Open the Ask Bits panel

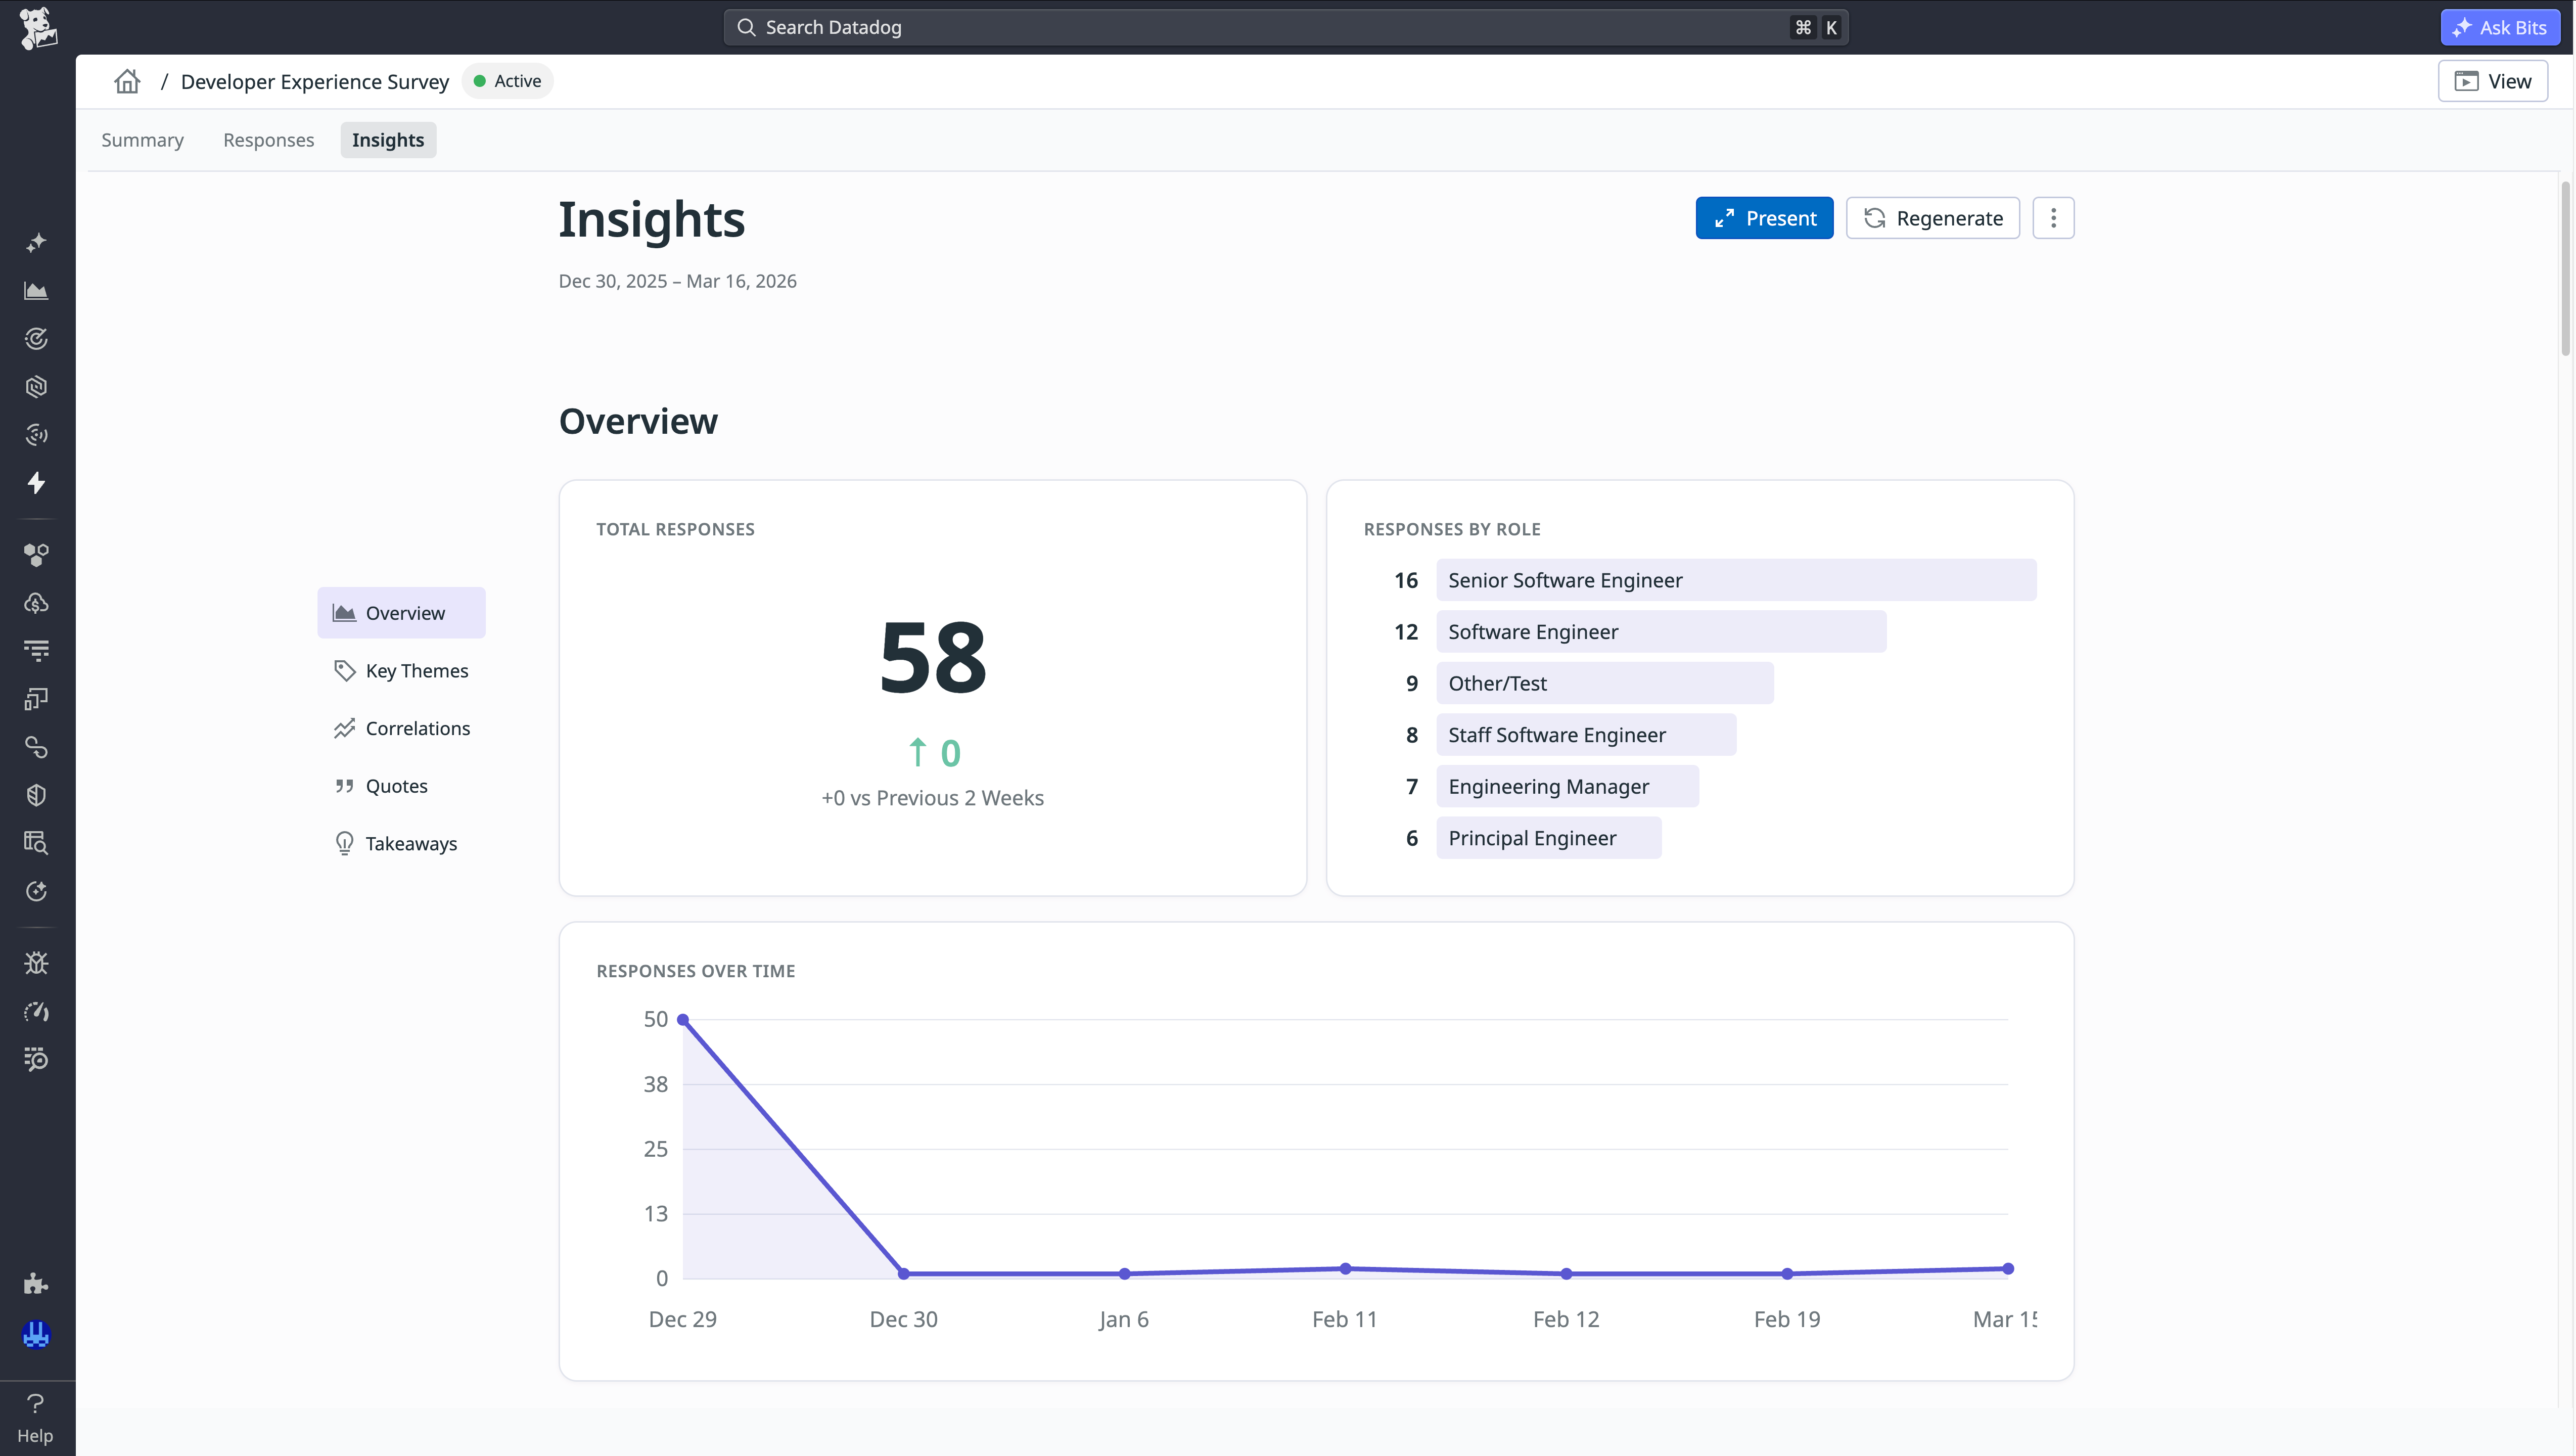pyautogui.click(x=2500, y=27)
